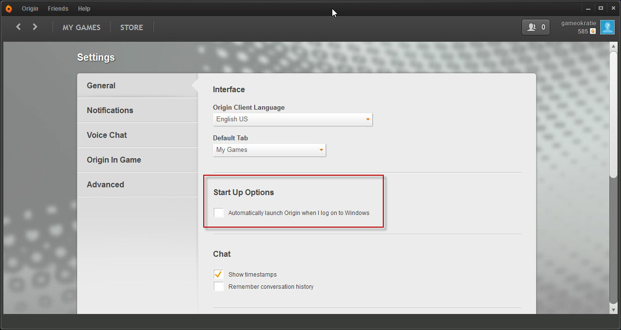
Task: Open the Advanced settings section
Action: tap(137, 184)
